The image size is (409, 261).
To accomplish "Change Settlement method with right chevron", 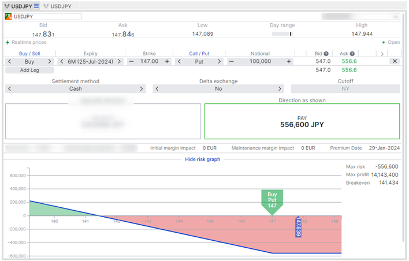I will point(142,89).
